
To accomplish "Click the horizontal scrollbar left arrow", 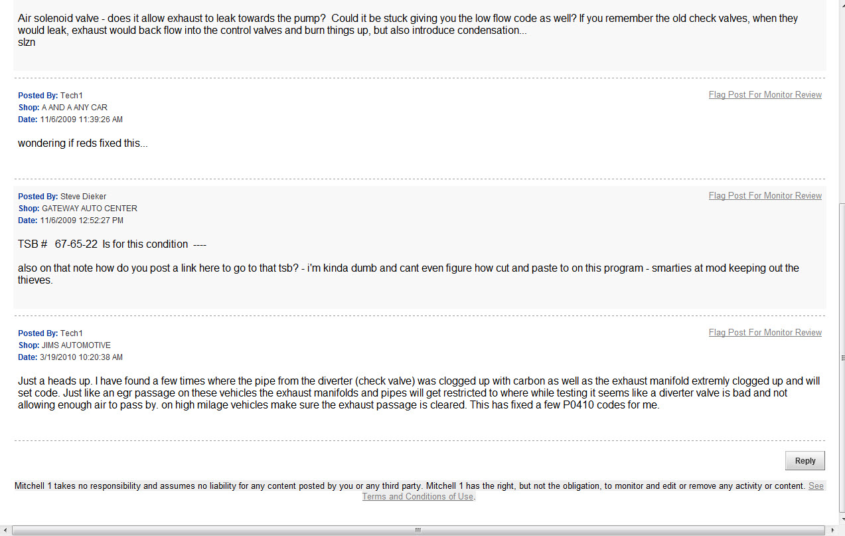I will pyautogui.click(x=6, y=530).
